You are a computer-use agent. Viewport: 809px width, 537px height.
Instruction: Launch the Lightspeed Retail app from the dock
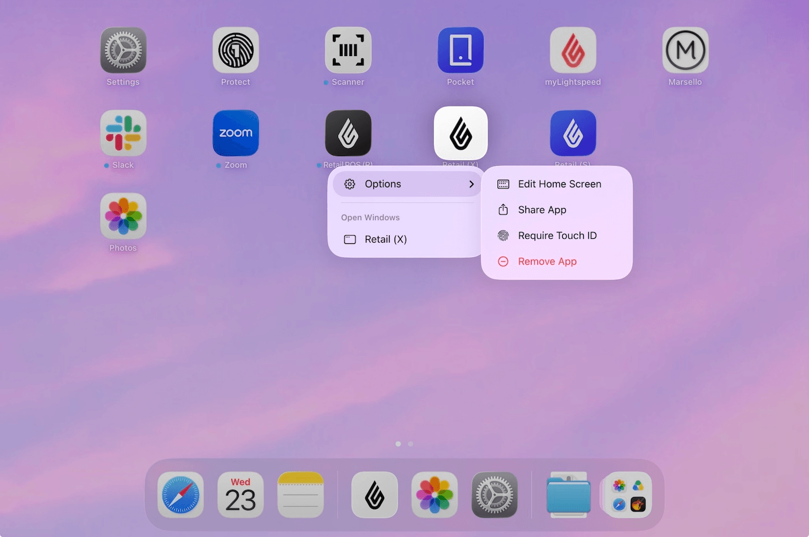(374, 495)
